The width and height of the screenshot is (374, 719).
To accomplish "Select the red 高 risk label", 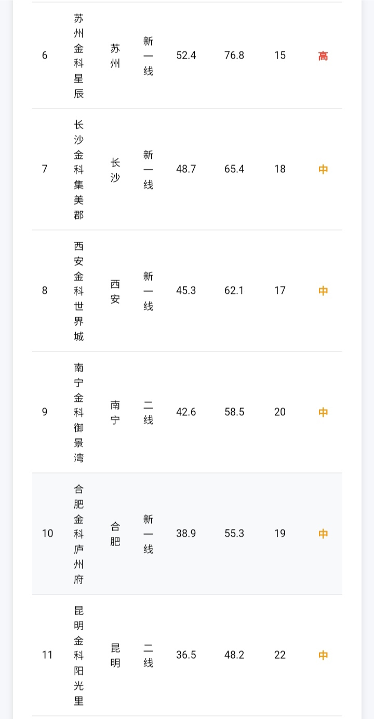I will pyautogui.click(x=323, y=56).
